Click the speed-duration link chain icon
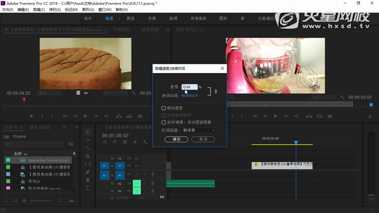 tap(215, 91)
